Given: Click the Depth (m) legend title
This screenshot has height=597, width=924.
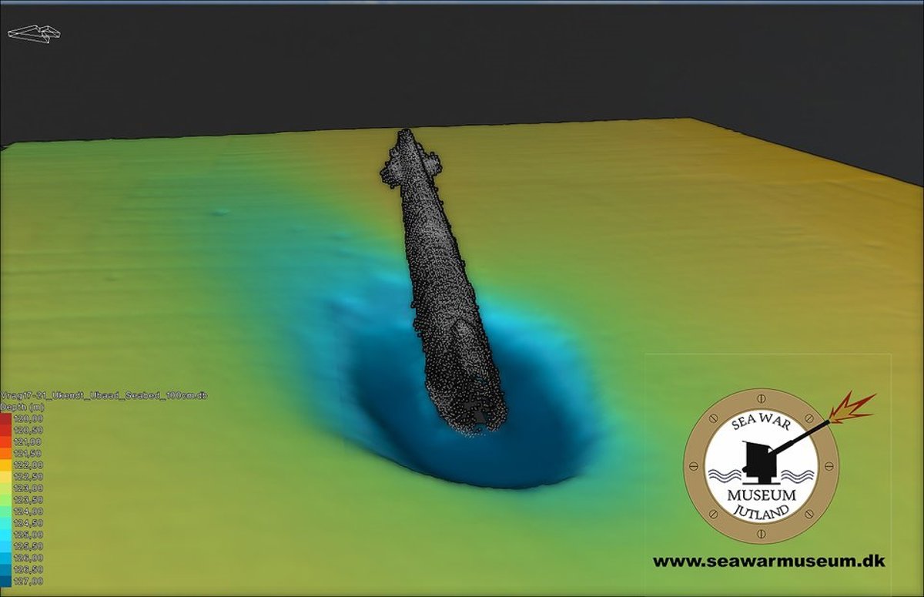Looking at the screenshot, I should [x=22, y=406].
